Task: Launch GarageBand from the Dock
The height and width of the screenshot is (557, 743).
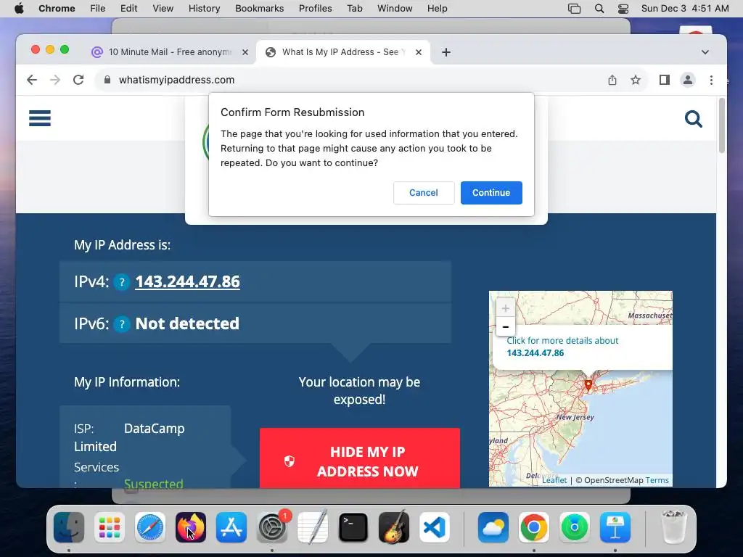Action: point(394,527)
